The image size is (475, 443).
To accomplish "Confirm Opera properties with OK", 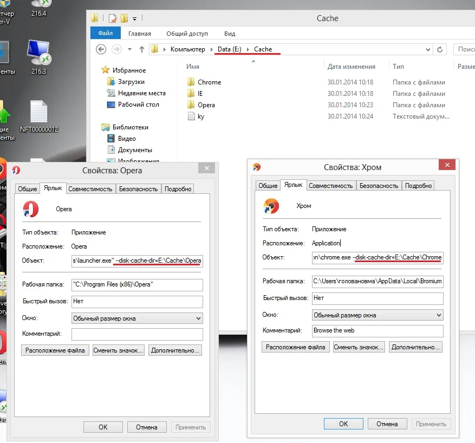I will click(103, 427).
